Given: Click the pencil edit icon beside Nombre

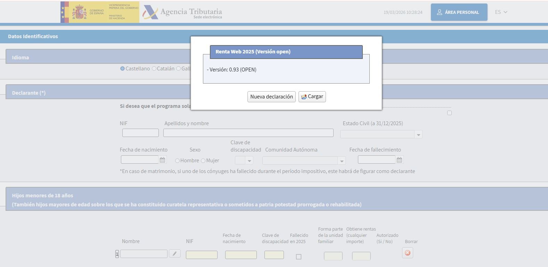Looking at the screenshot, I should tap(174, 254).
